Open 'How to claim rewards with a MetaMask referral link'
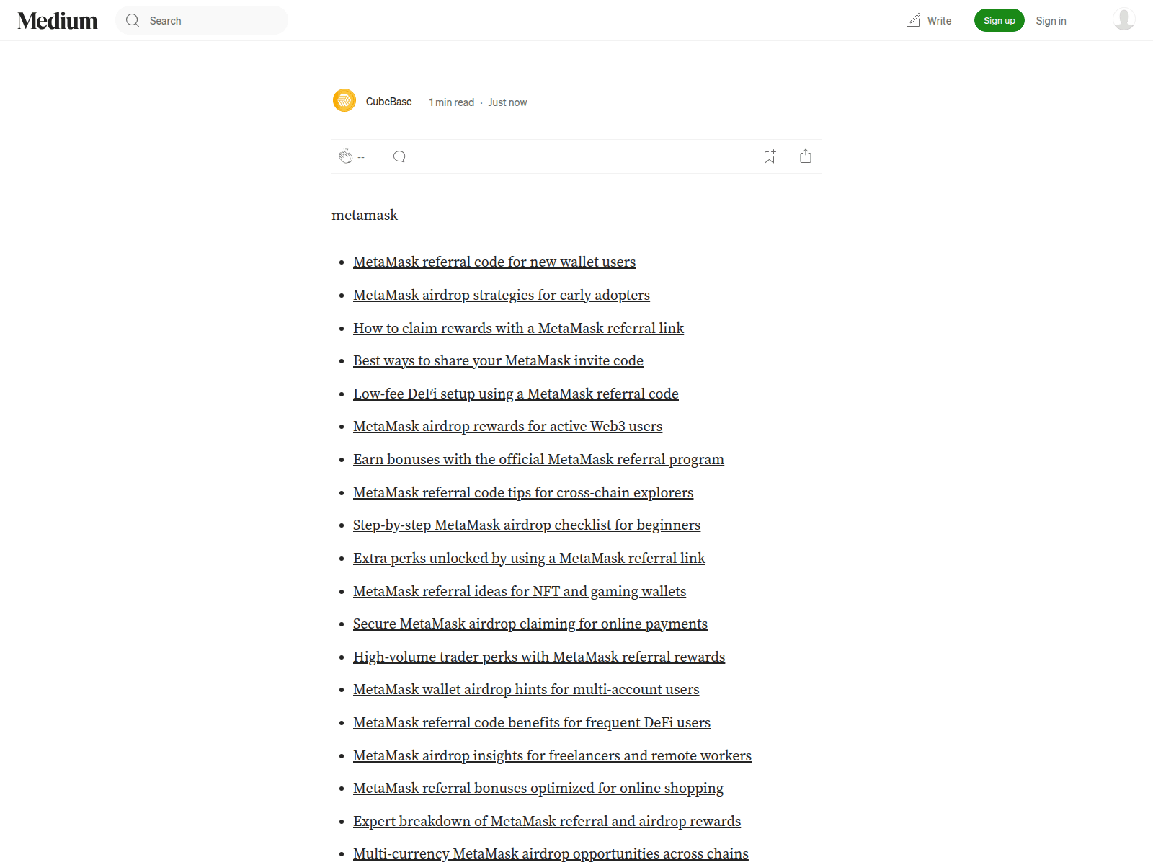The width and height of the screenshot is (1153, 865). tap(518, 329)
